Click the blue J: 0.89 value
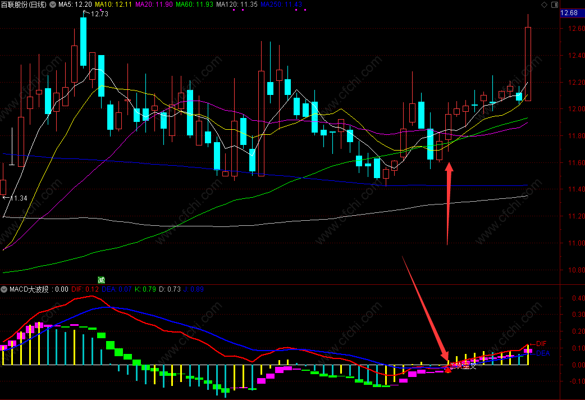 click(194, 289)
